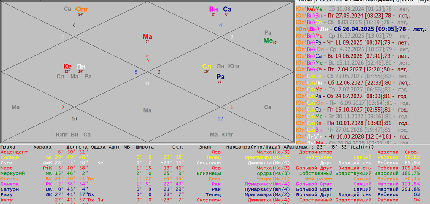
Task: Select dasha row Юп\Вн\Ма 16.07.2025
Action: click(x=353, y=36)
